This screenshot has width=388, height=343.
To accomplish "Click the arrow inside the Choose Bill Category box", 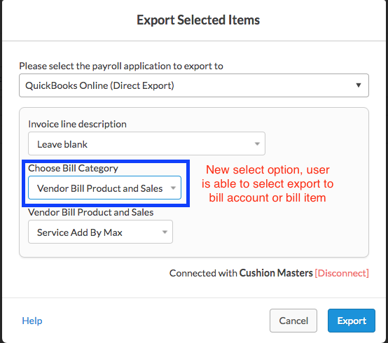I will (x=173, y=188).
